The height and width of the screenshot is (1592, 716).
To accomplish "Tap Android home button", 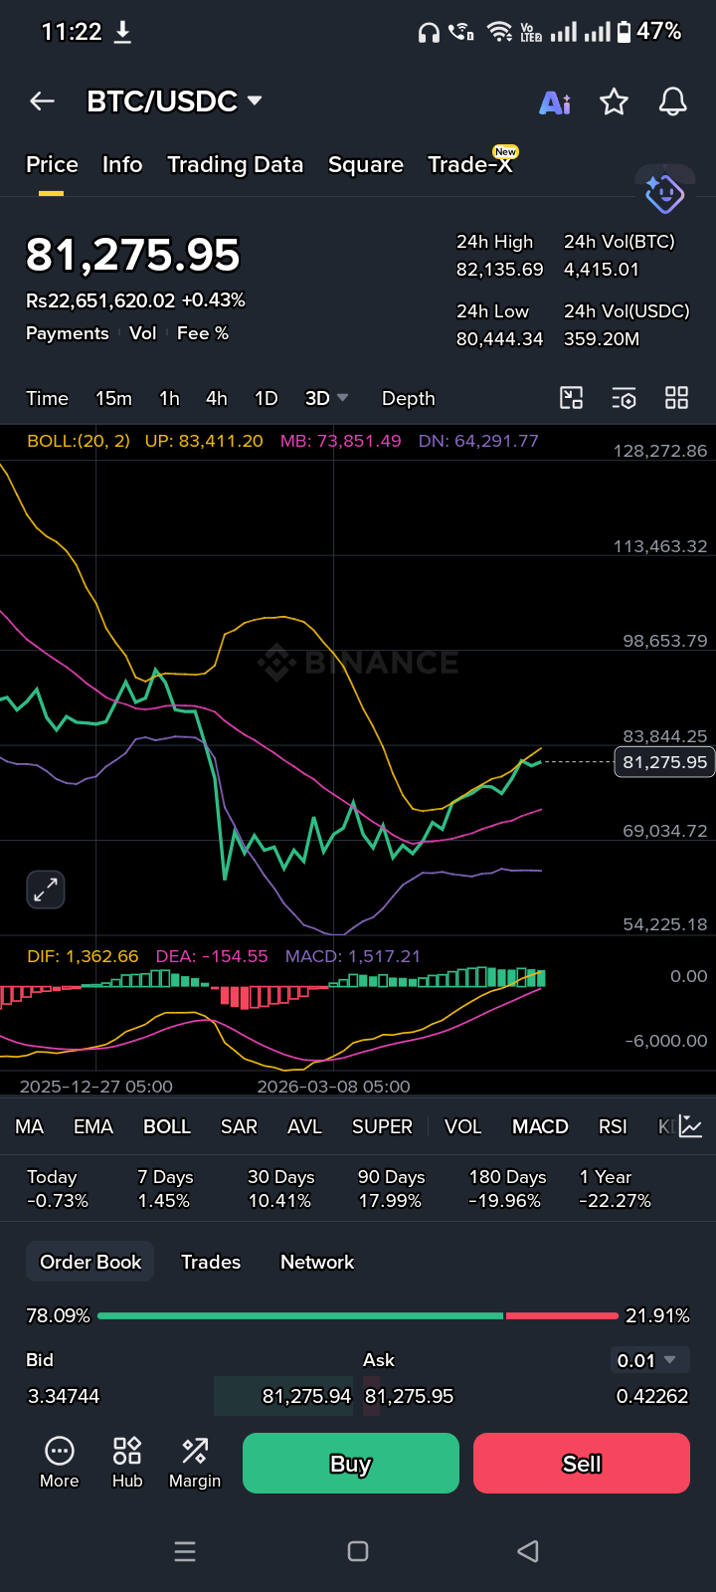I will pyautogui.click(x=358, y=1551).
